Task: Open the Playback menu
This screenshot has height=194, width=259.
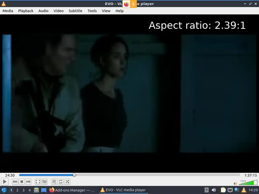Action: click(26, 11)
